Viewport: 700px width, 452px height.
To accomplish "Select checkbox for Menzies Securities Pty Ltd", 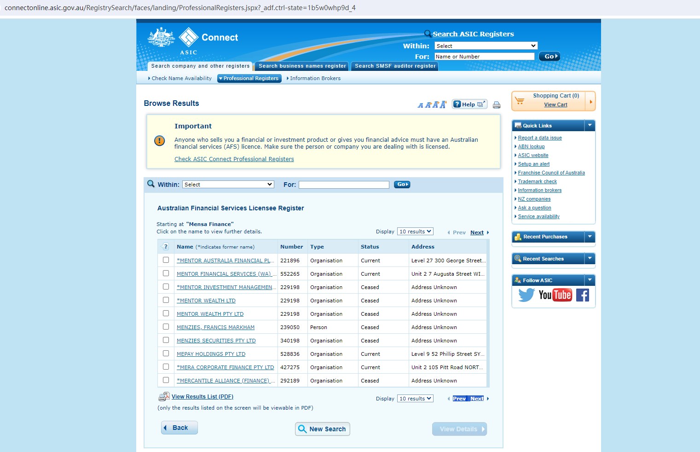I will [166, 340].
